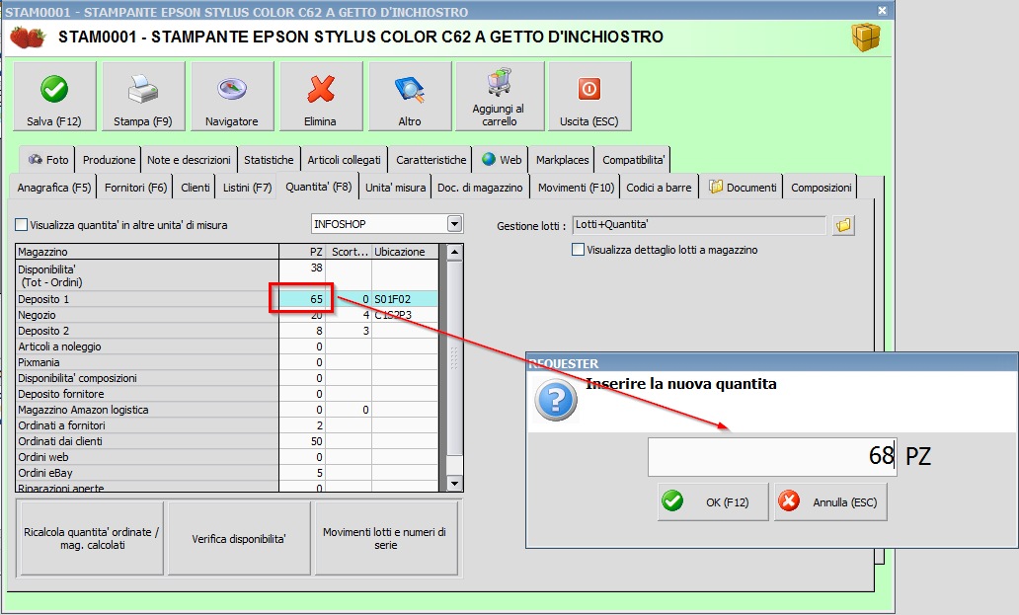
Task: Click the Ubicazione column header
Action: (406, 252)
